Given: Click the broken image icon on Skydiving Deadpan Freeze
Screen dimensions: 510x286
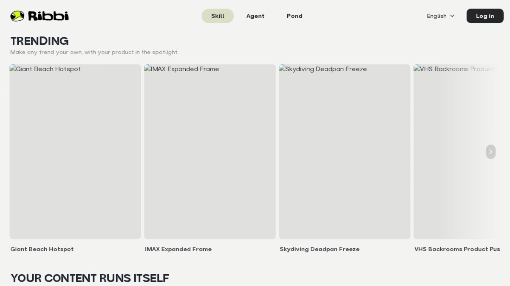Looking at the screenshot, I should pyautogui.click(x=282, y=69).
